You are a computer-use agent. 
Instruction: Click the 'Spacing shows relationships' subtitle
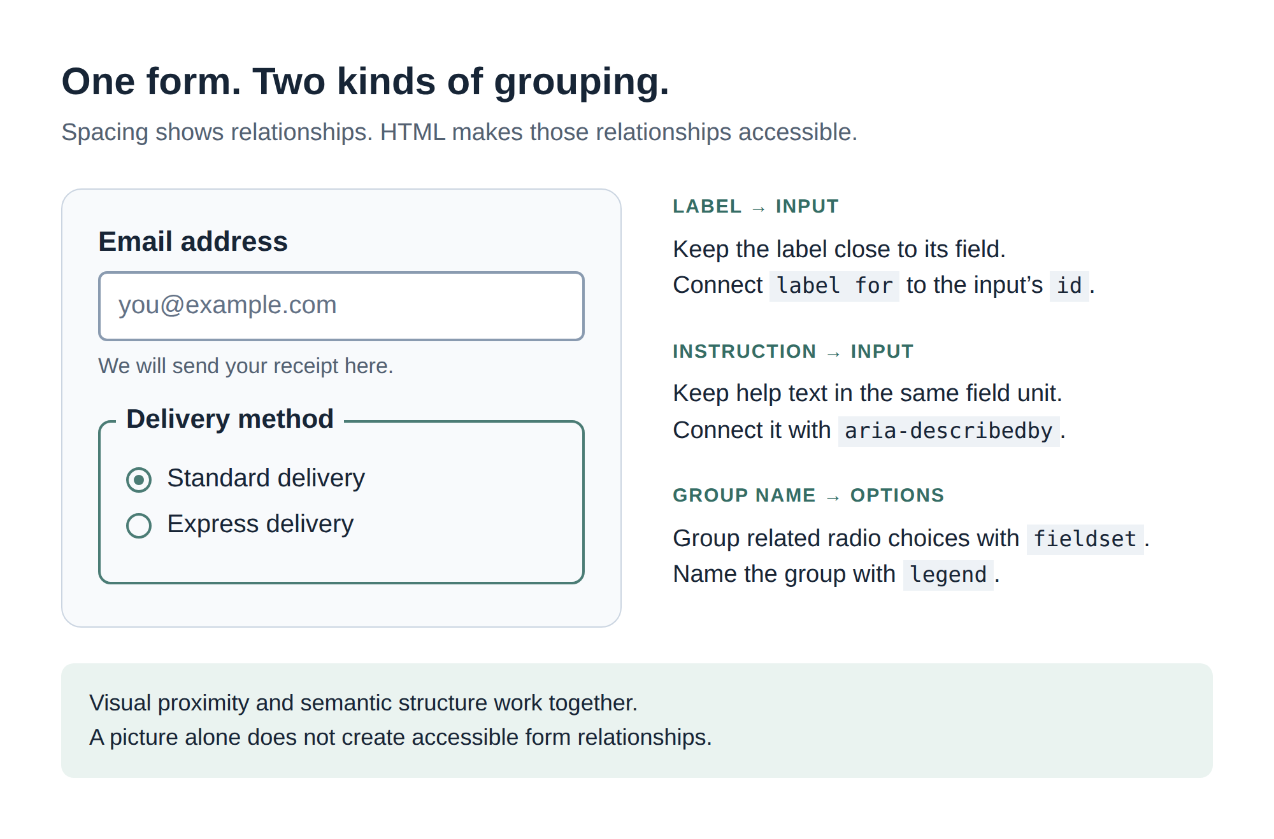tap(459, 132)
